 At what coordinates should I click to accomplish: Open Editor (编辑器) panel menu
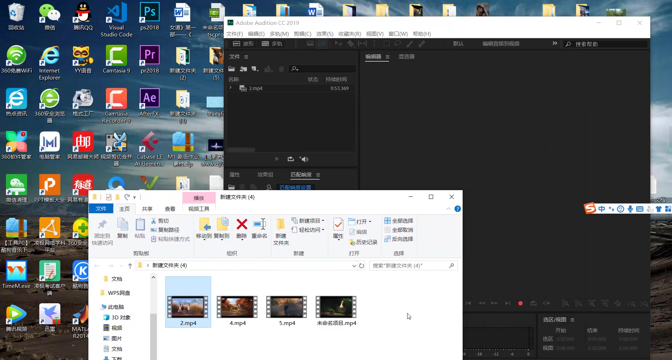tap(388, 57)
